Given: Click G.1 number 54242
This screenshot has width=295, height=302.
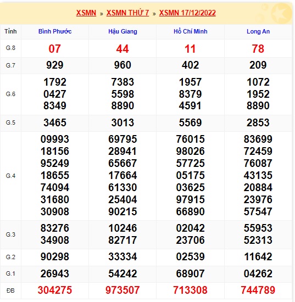Looking at the screenshot, I should 123,274.
